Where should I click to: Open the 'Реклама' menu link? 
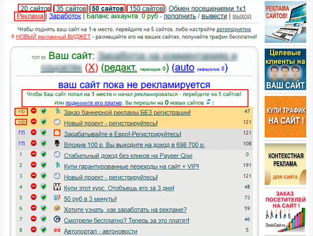pos(30,16)
